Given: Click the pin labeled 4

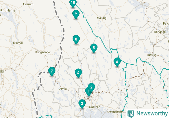Looking at the screenshot, I should [x=78, y=73].
